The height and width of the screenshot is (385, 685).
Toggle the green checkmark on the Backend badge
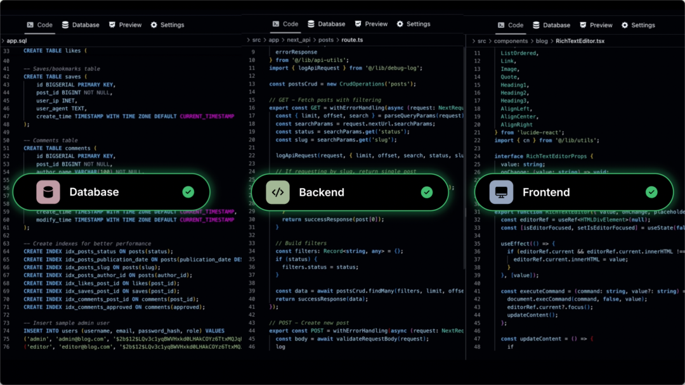(426, 192)
